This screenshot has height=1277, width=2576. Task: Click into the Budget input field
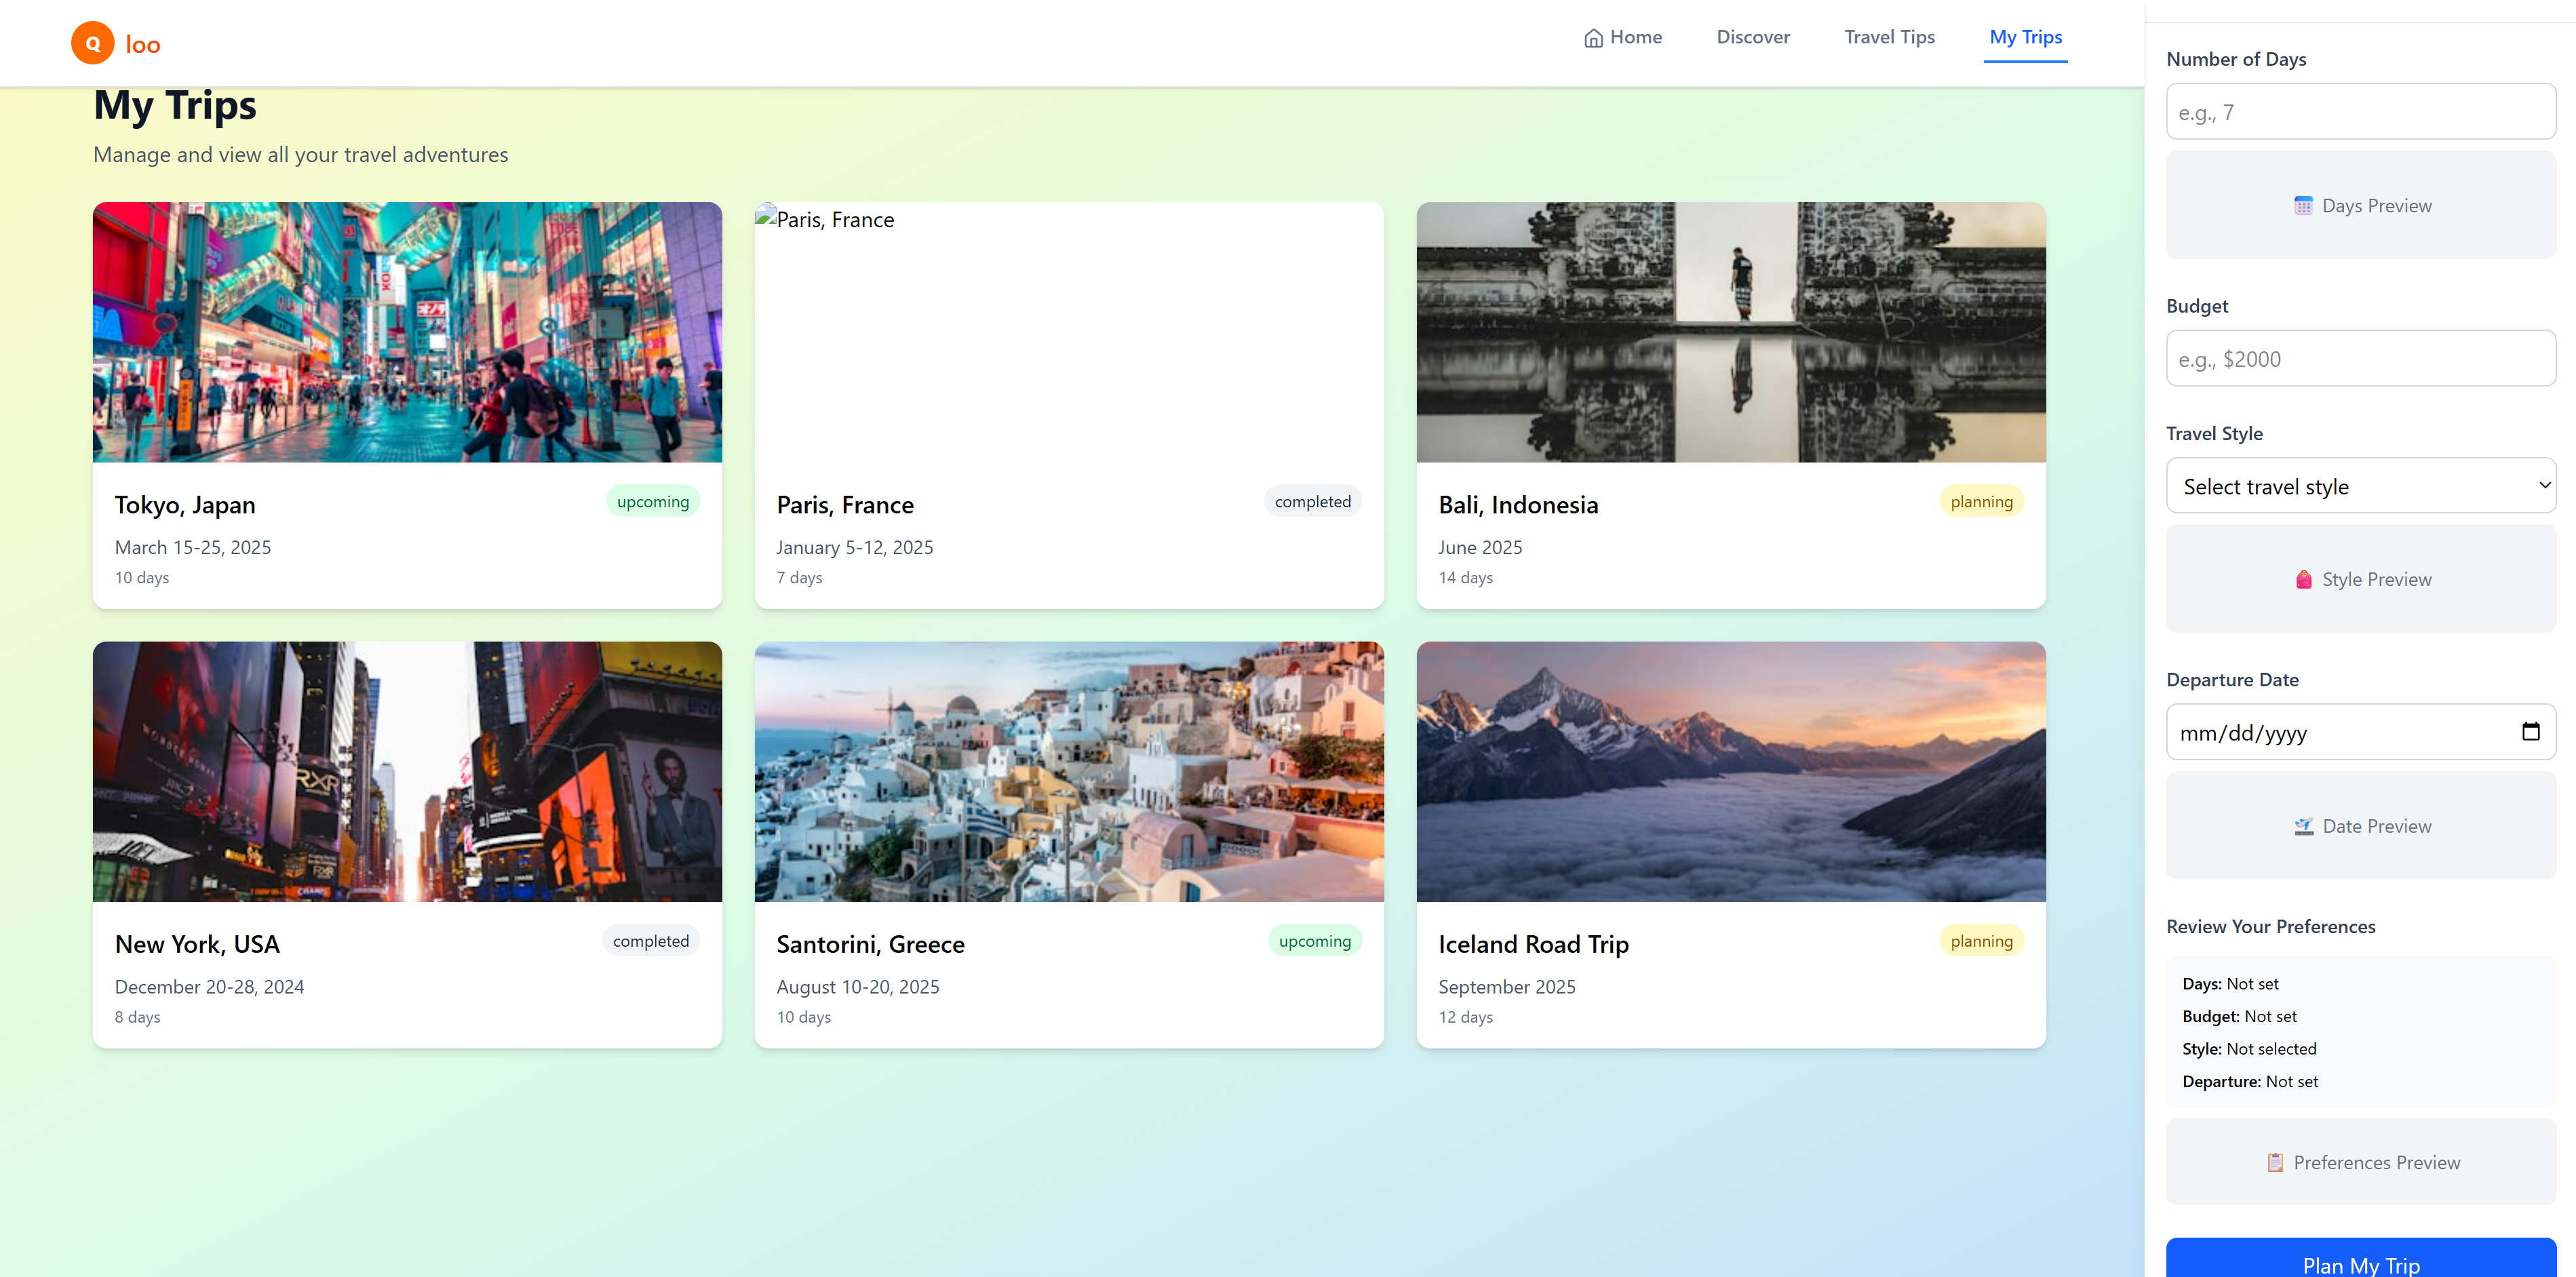(2360, 359)
